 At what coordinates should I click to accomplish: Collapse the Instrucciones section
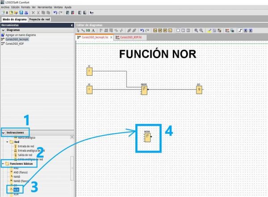tap(4, 133)
